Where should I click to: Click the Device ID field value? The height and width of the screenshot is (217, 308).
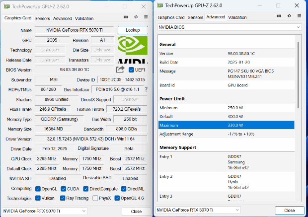coord(122,79)
